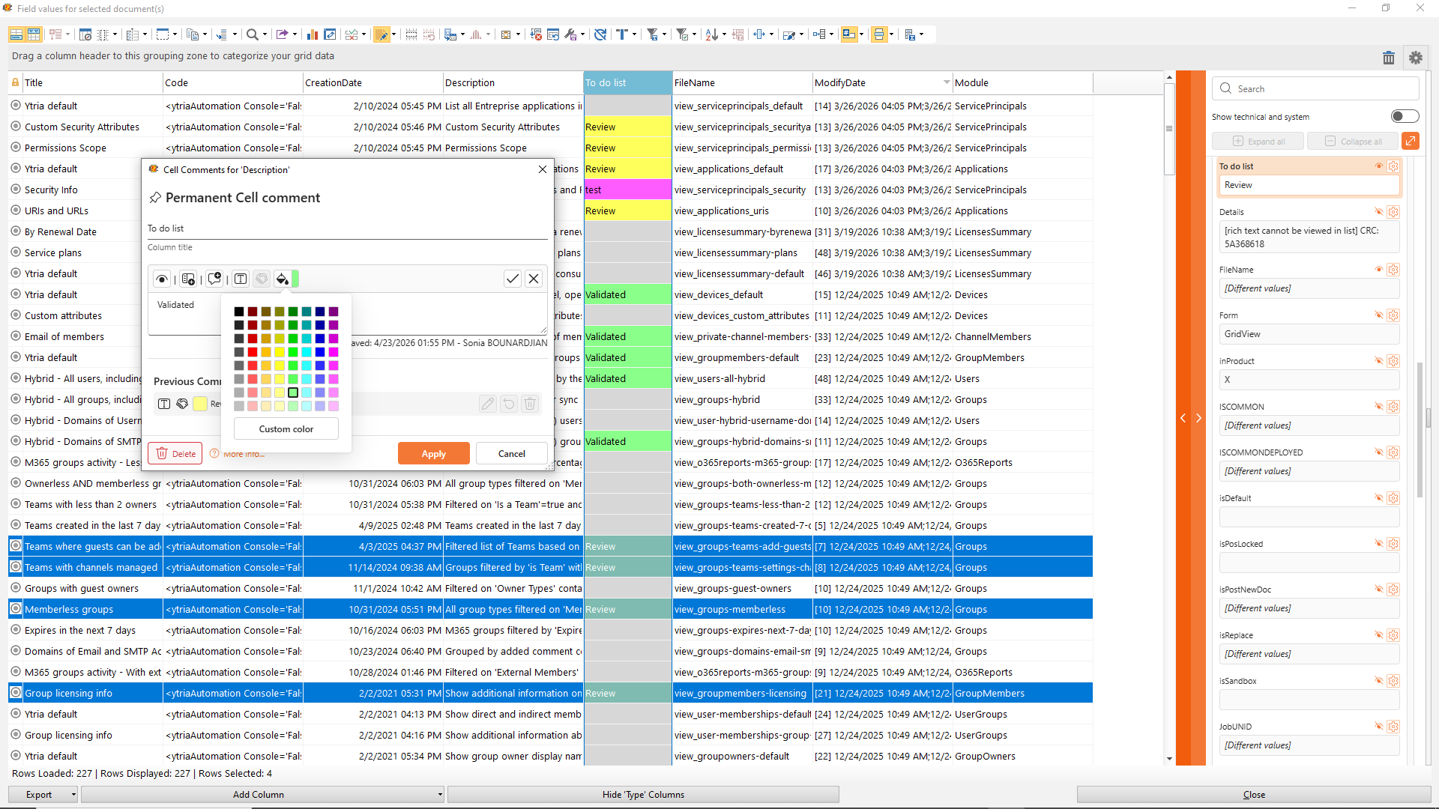The image size is (1439, 809).
Task: Open the ModifyDate column header dropdown
Action: pos(947,82)
